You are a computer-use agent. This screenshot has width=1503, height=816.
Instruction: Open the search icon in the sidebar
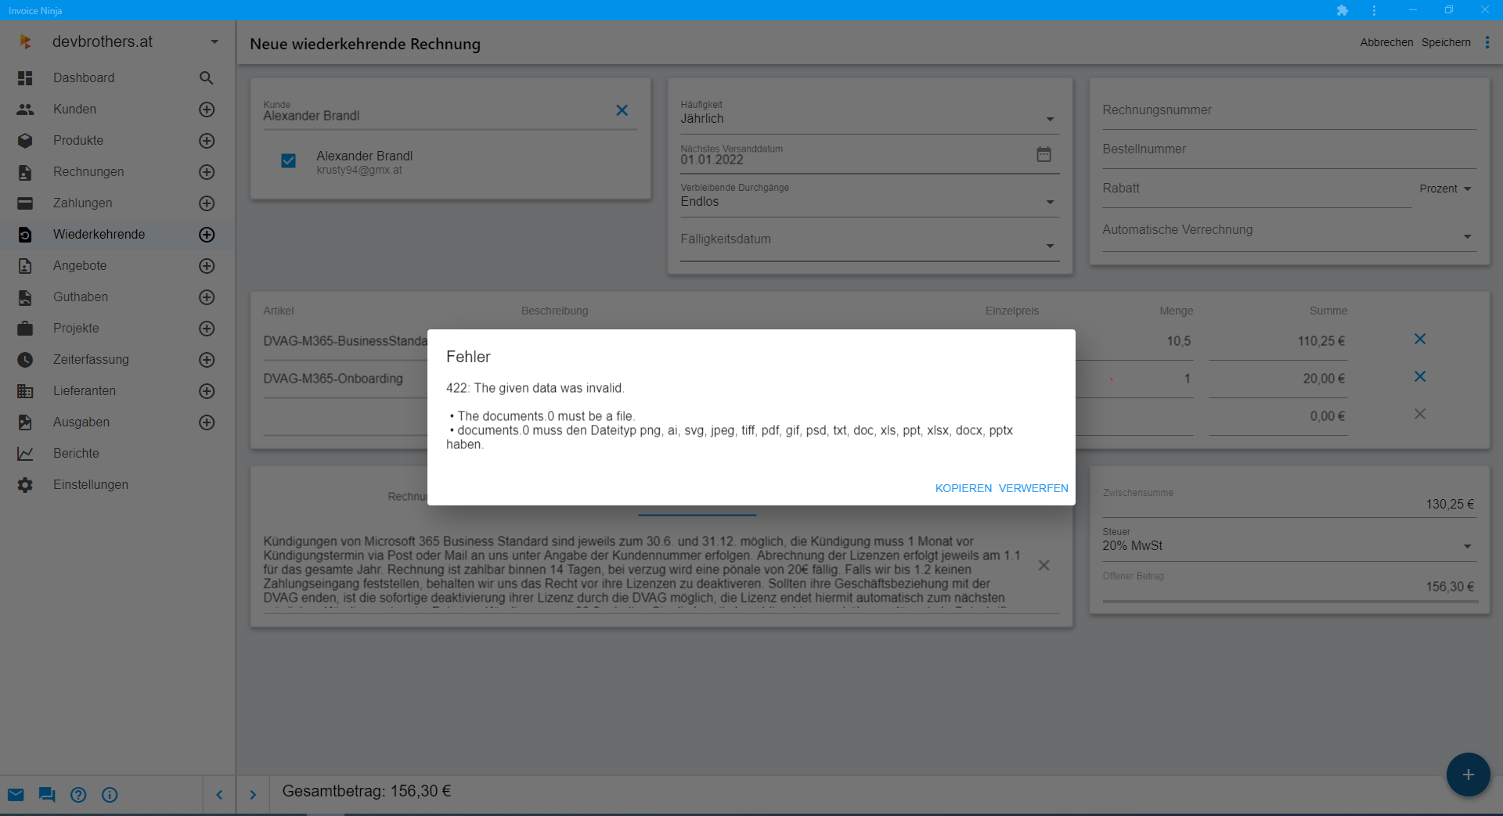tap(206, 78)
